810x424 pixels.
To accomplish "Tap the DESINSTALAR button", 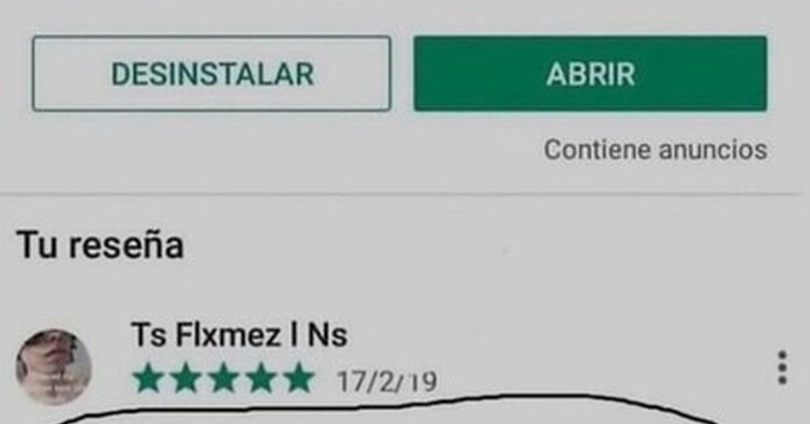I will [x=212, y=73].
